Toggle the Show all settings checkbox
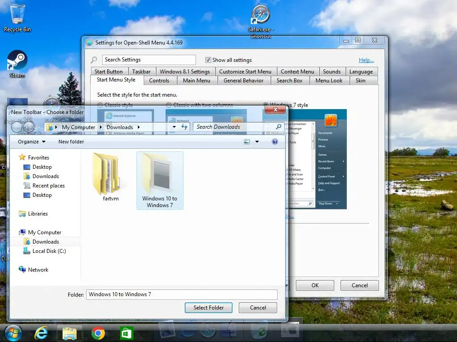 208,60
